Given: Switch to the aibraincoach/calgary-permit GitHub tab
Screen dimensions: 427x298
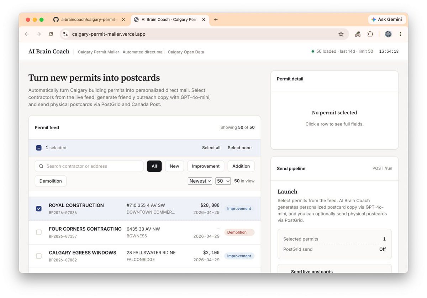Looking at the screenshot, I should click(x=89, y=20).
